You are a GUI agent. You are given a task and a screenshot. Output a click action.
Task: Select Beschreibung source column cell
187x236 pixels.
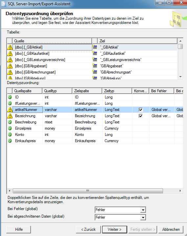click(27, 122)
